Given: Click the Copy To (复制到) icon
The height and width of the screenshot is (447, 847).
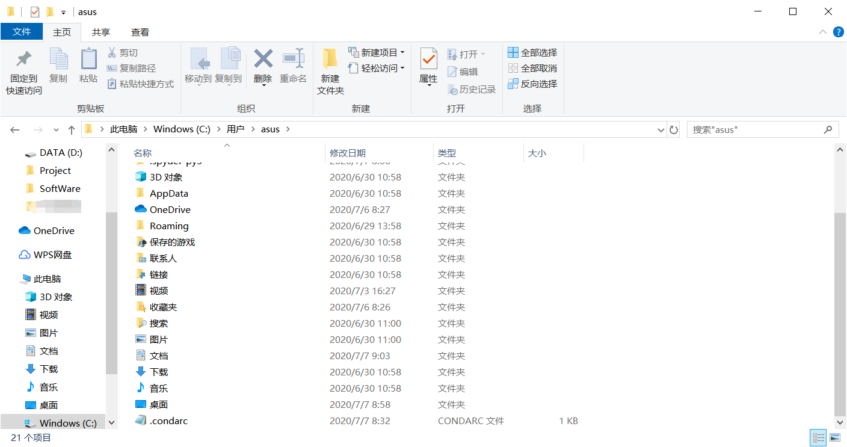Looking at the screenshot, I should pyautogui.click(x=229, y=59).
